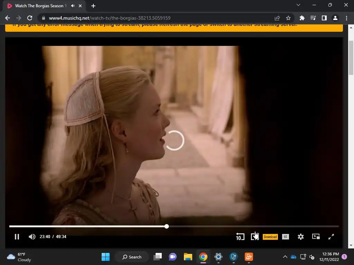Bookmark this page with star

click(288, 18)
